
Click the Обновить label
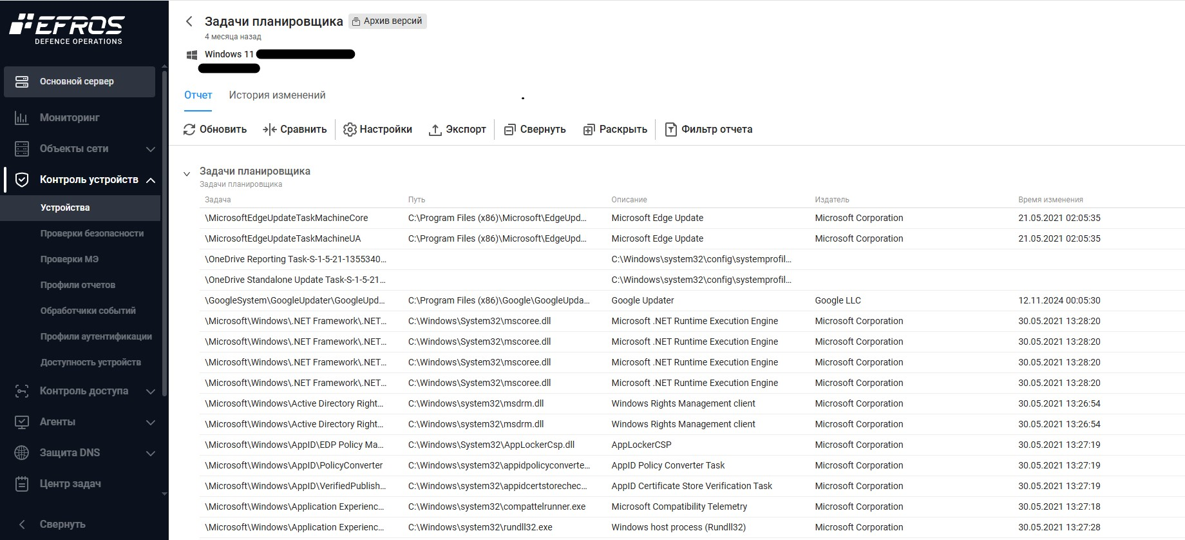[223, 130]
